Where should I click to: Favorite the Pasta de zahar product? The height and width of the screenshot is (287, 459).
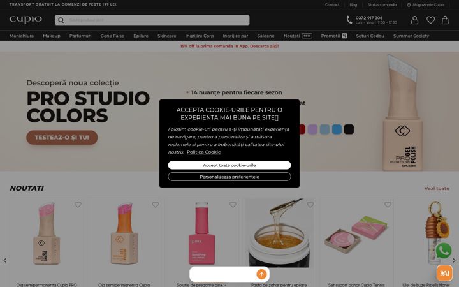pyautogui.click(x=310, y=205)
